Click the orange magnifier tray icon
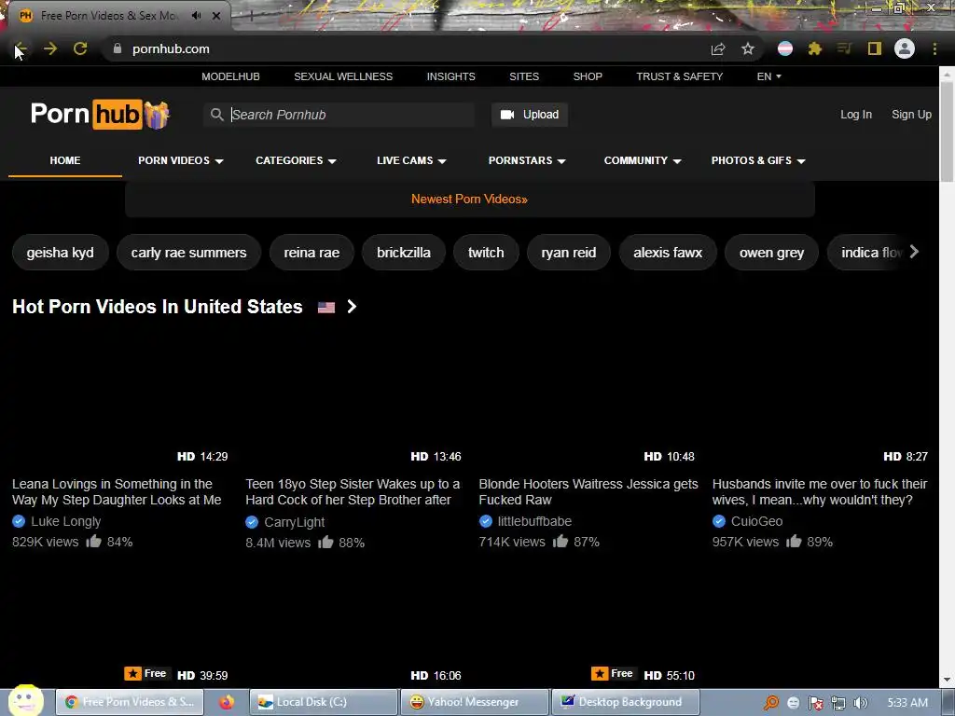 click(x=771, y=703)
